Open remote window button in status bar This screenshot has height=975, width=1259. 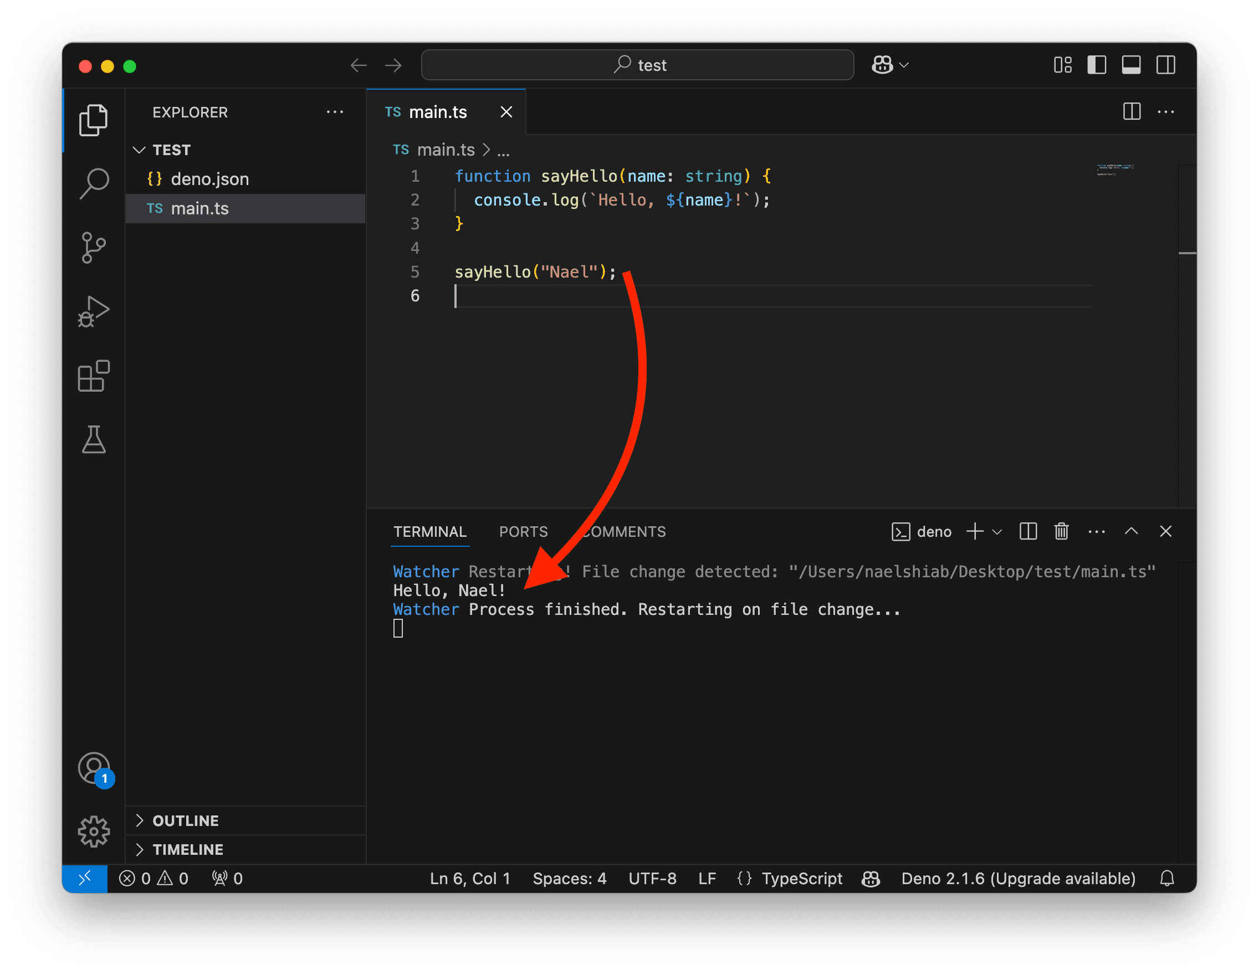point(85,878)
